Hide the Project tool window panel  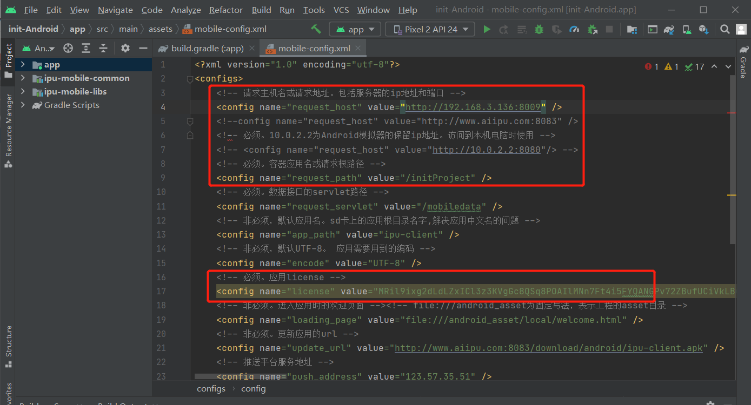pos(143,48)
